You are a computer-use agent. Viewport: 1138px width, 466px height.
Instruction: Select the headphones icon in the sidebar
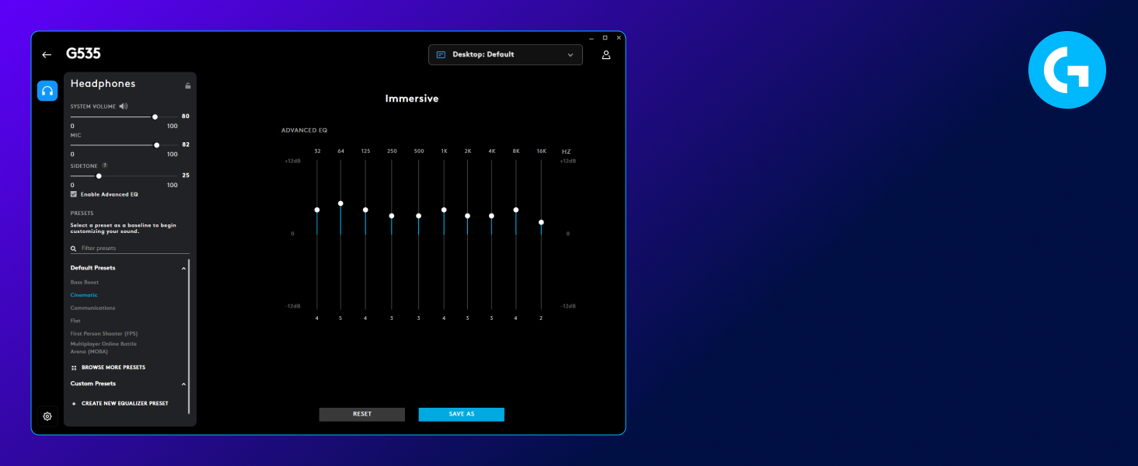pos(47,91)
